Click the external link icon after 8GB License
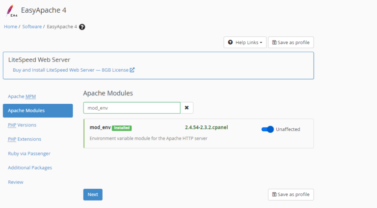Viewport: 377px width, 208px height. tap(132, 70)
